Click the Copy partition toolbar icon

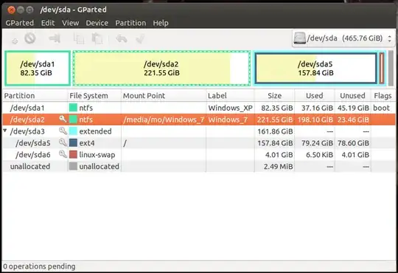click(x=79, y=39)
